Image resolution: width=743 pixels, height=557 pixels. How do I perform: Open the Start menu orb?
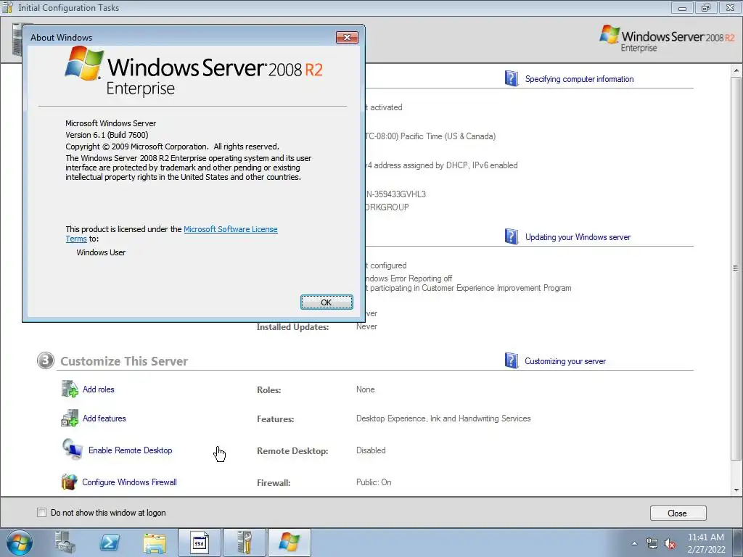20,542
